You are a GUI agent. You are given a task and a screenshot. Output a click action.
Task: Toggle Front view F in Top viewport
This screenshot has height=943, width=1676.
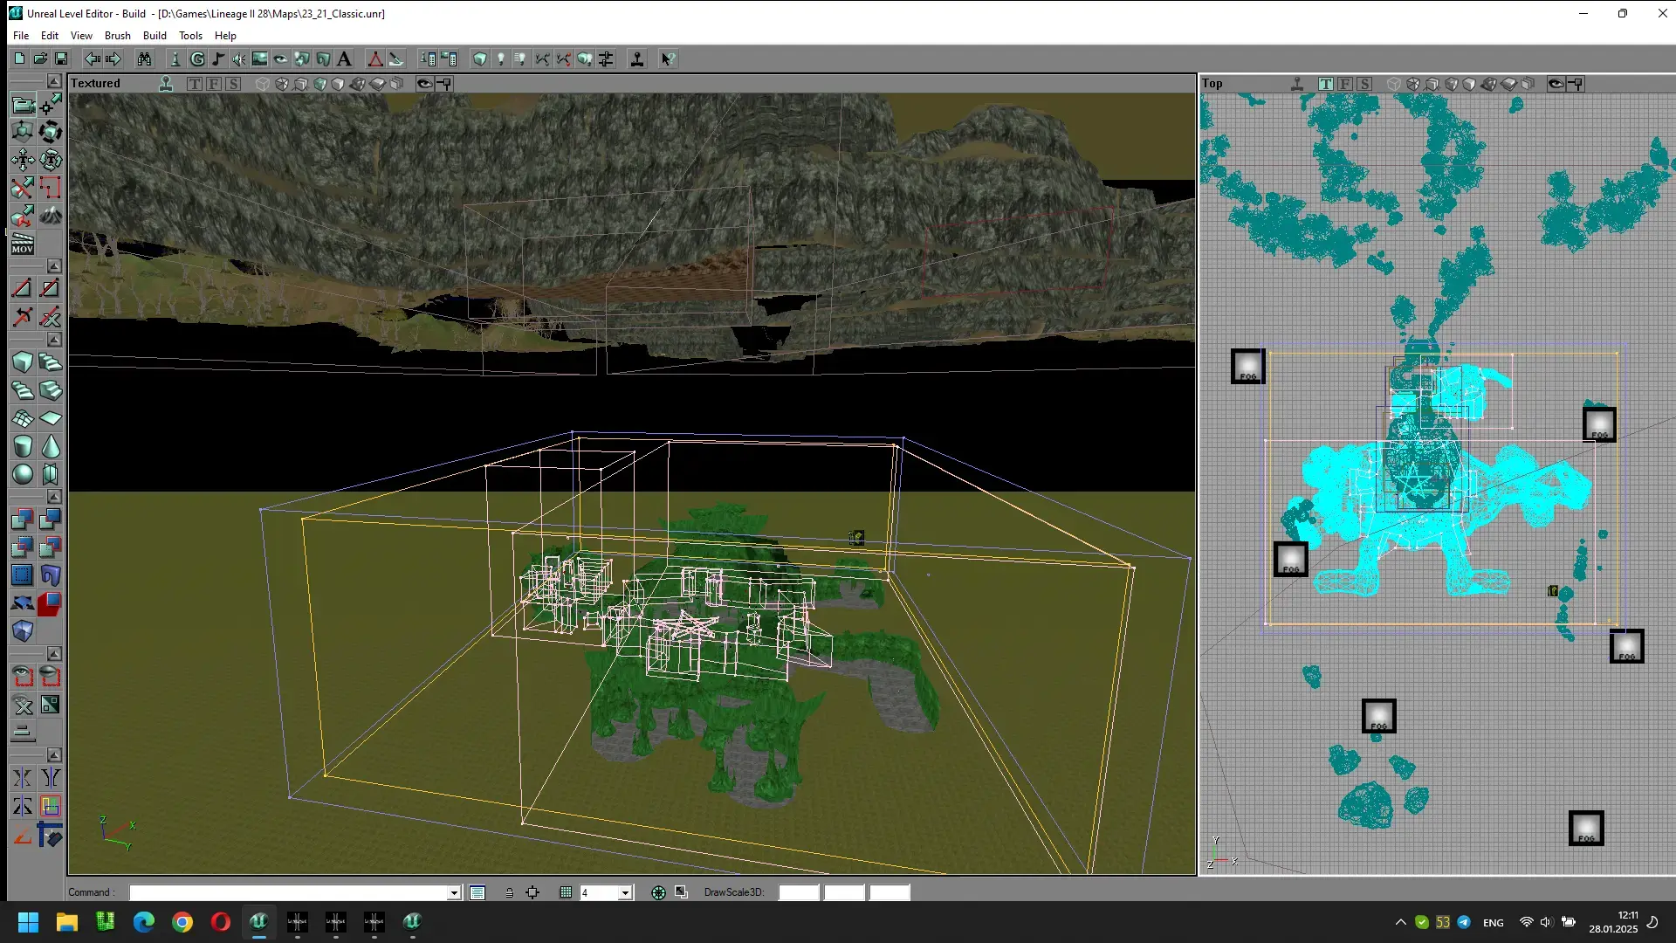(x=1345, y=84)
